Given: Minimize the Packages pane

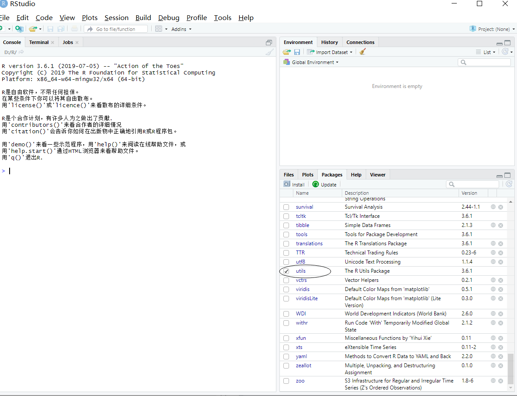Looking at the screenshot, I should coord(500,176).
